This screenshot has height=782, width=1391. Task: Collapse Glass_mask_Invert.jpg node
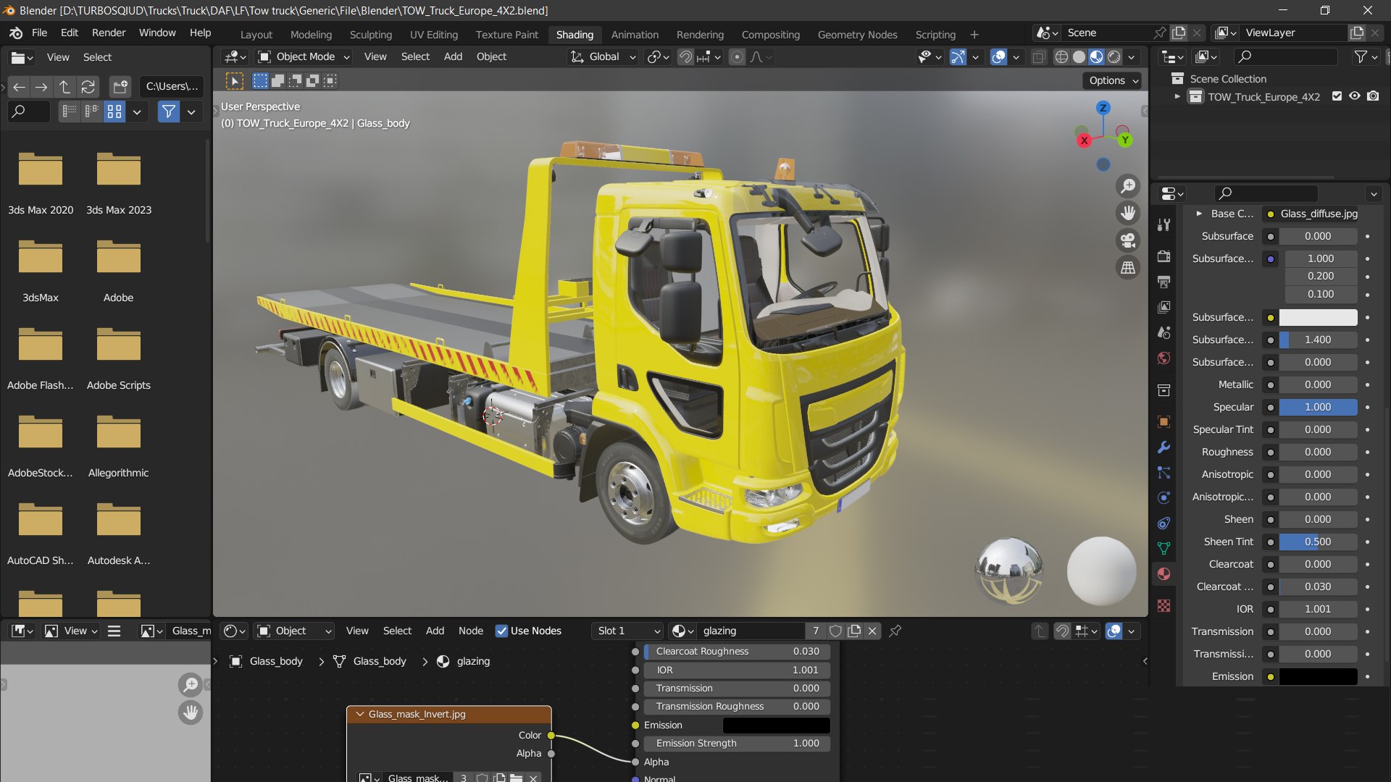coord(359,714)
